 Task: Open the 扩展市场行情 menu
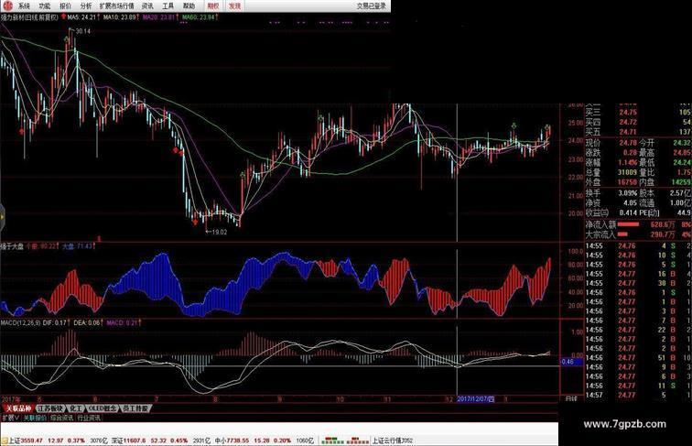(116, 6)
